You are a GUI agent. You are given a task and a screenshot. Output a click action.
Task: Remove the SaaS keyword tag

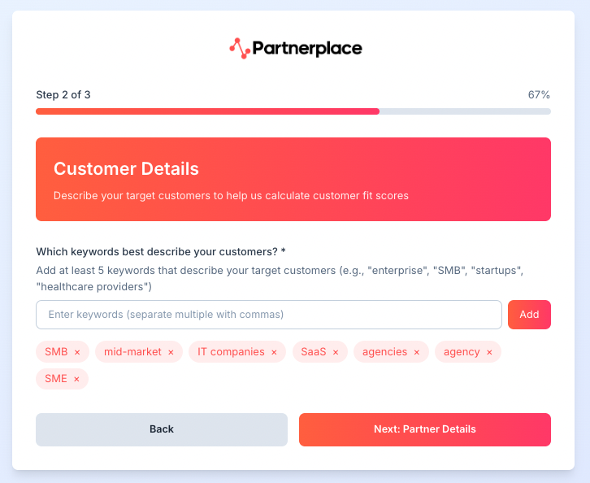336,352
